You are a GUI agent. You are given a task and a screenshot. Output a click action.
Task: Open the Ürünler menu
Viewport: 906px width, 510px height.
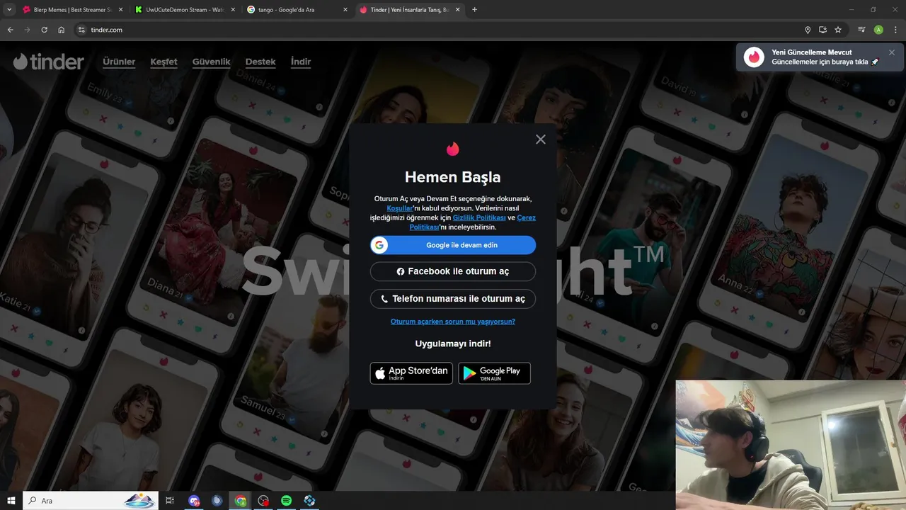(119, 62)
